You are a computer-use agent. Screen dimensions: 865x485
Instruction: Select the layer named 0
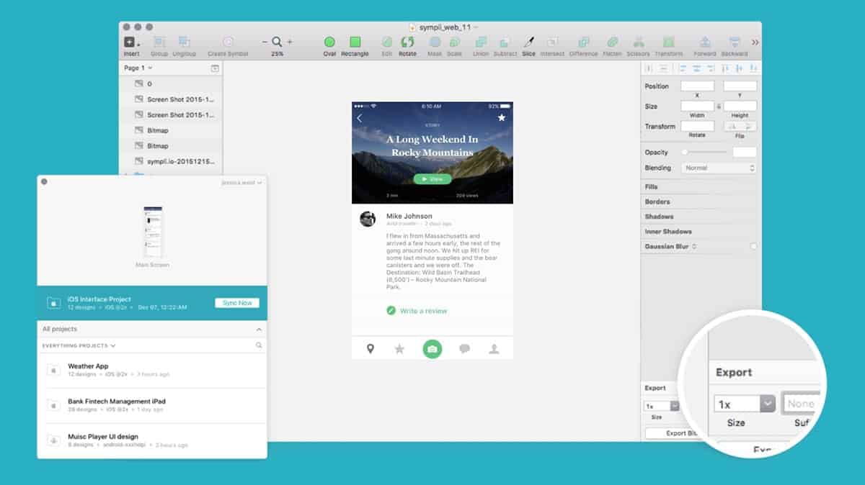tap(171, 84)
